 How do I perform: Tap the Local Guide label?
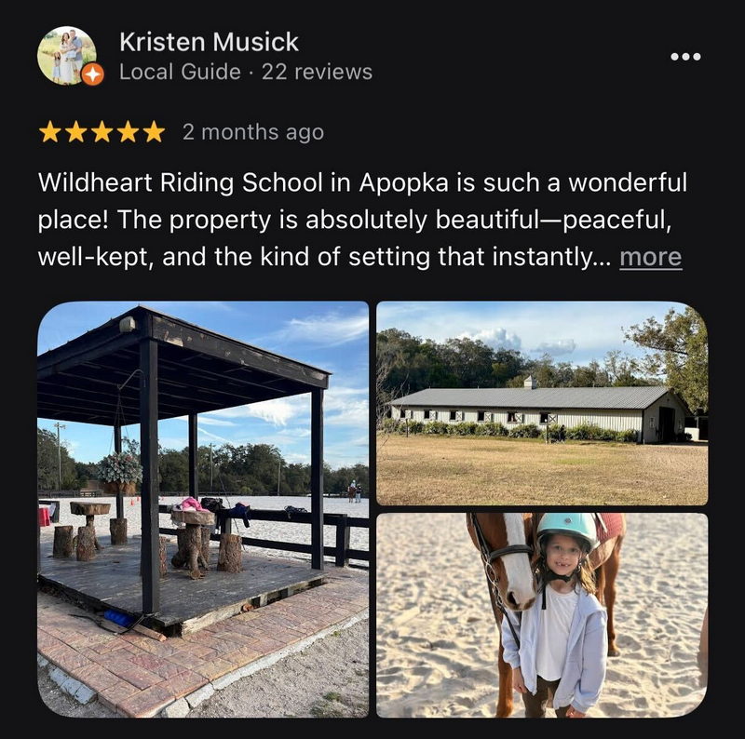[180, 73]
